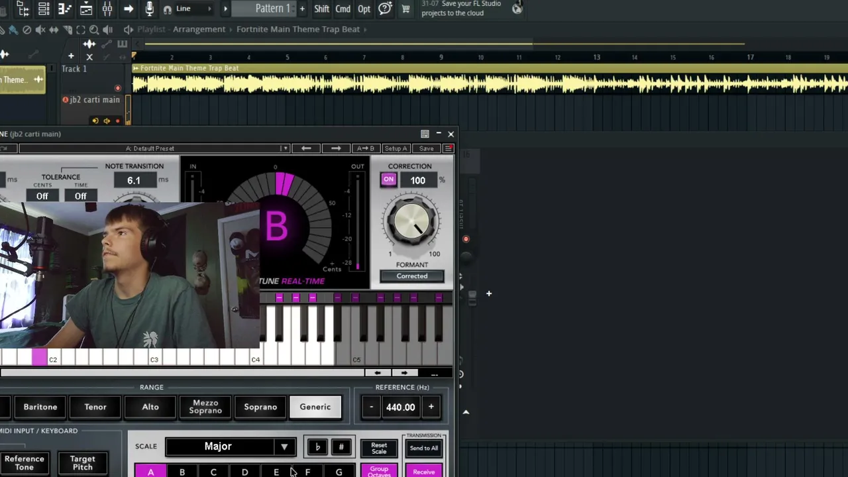Adjust the Correction amount knob
The image size is (848, 477).
[x=412, y=221]
